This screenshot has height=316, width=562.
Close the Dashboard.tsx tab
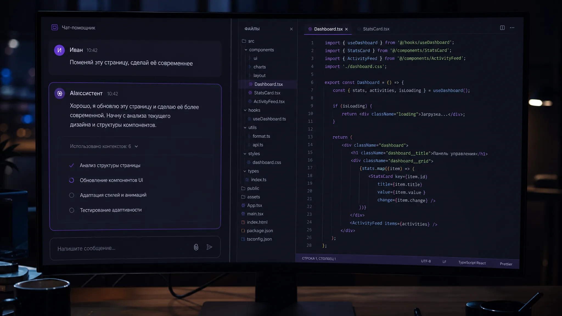(x=346, y=29)
